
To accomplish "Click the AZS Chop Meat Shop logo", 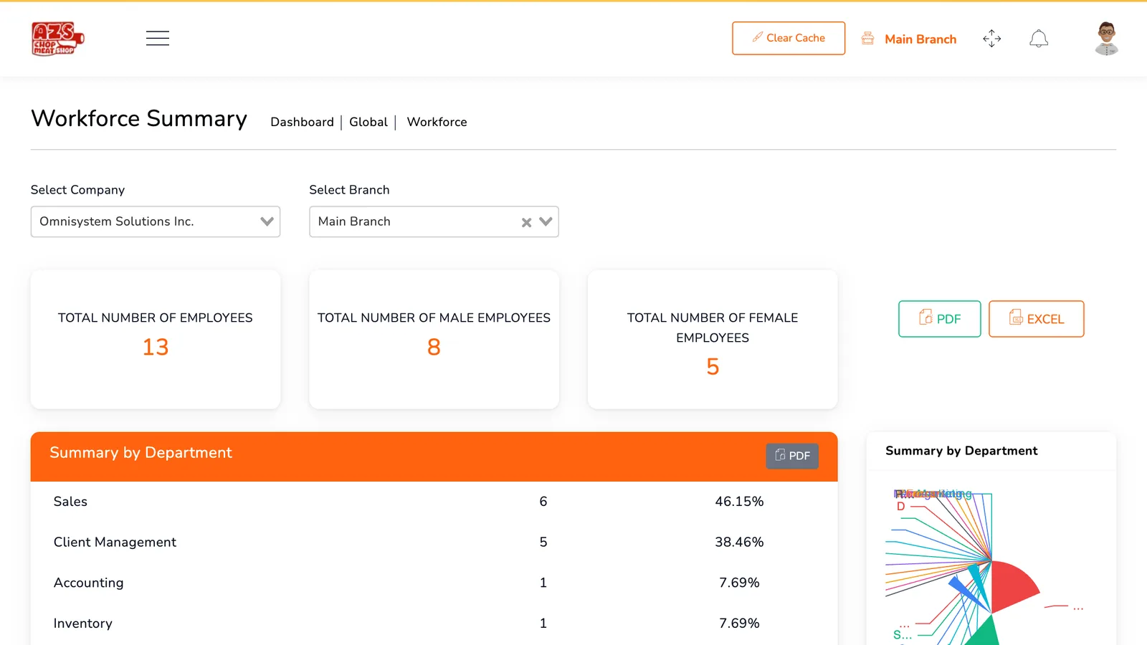I will tap(58, 39).
